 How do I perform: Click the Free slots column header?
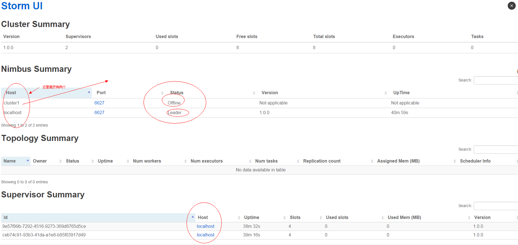[247, 37]
